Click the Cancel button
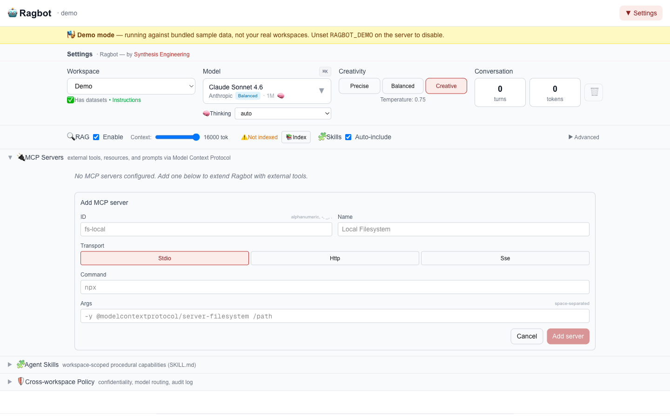Screen dimensions: 670x419 tap(527, 337)
